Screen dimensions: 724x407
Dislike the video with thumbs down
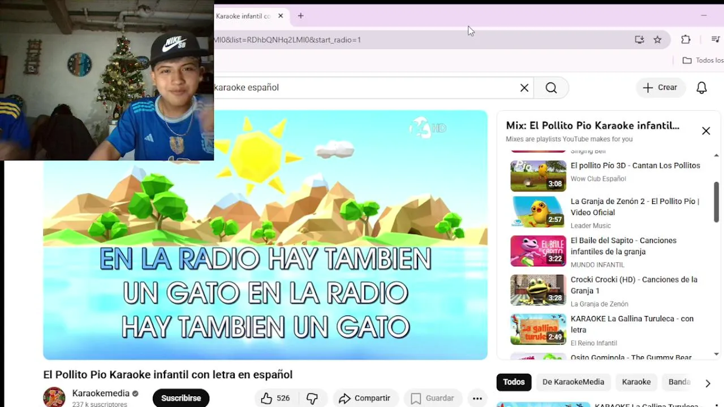coord(312,399)
